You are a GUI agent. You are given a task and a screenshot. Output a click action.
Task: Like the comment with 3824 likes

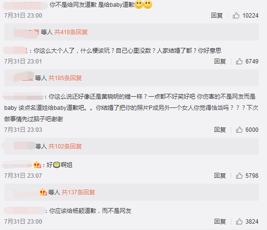pos(239,222)
